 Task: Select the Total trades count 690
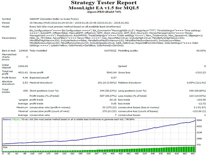pos(26,91)
